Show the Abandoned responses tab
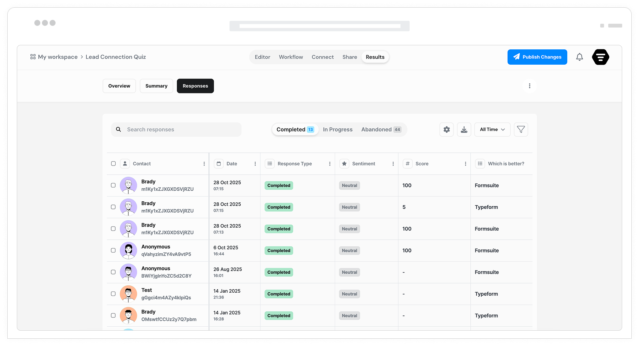The height and width of the screenshot is (346, 639). 381,130
